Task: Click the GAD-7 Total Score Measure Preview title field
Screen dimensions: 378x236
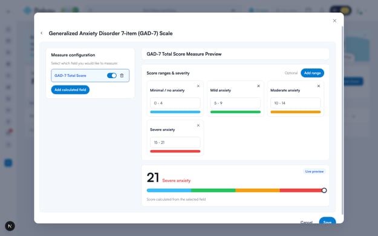Action: pyautogui.click(x=235, y=54)
